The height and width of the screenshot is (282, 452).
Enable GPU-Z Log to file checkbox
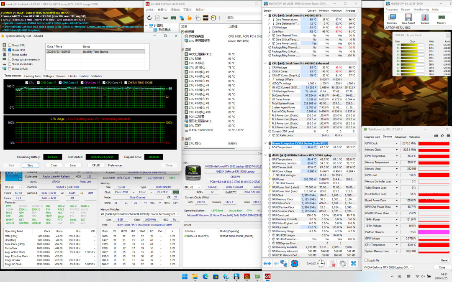click(x=366, y=260)
